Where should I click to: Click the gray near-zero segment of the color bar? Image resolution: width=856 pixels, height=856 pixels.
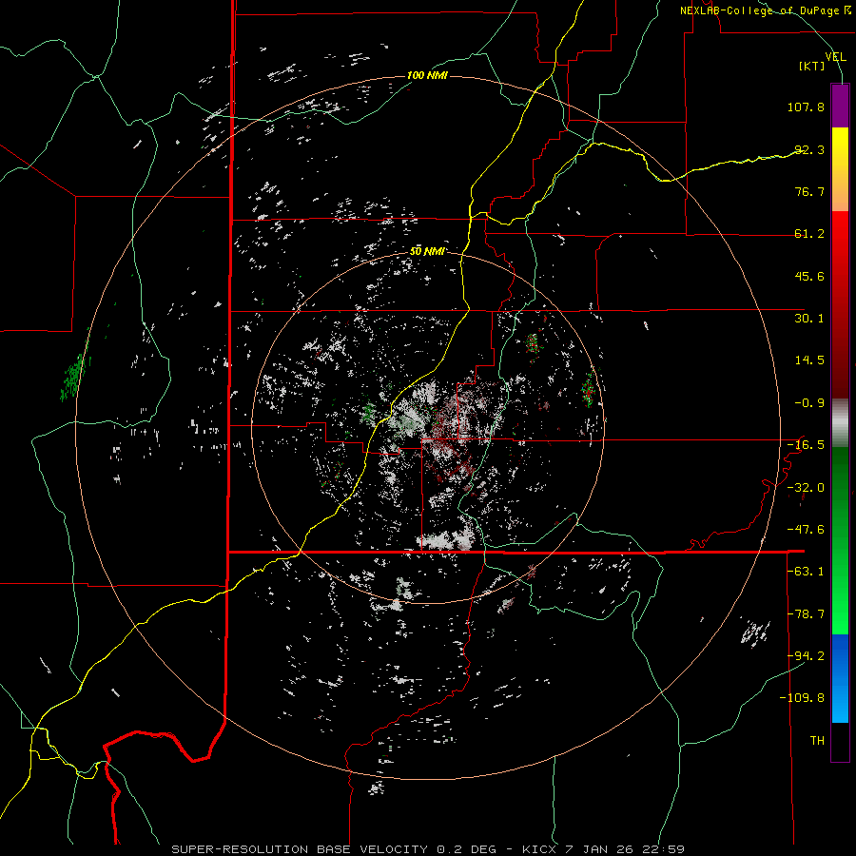click(x=840, y=423)
